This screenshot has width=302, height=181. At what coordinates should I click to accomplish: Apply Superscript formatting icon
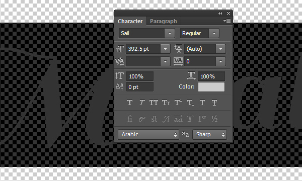click(x=178, y=103)
